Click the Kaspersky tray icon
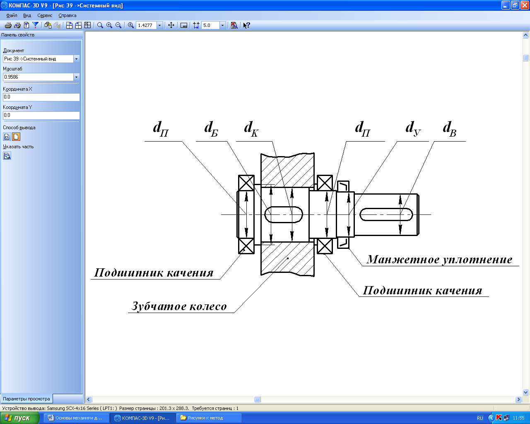 point(499,418)
